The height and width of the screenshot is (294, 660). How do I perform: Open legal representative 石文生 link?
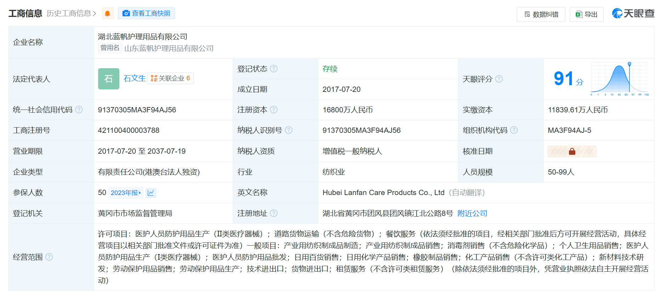[135, 78]
